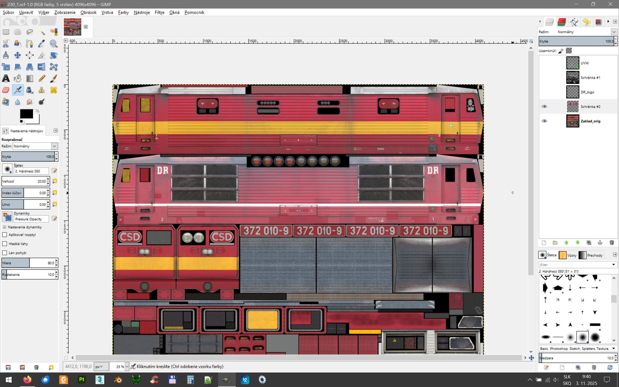Select the DR_logo layer
Screen dimensions: 619x387
click(x=587, y=92)
